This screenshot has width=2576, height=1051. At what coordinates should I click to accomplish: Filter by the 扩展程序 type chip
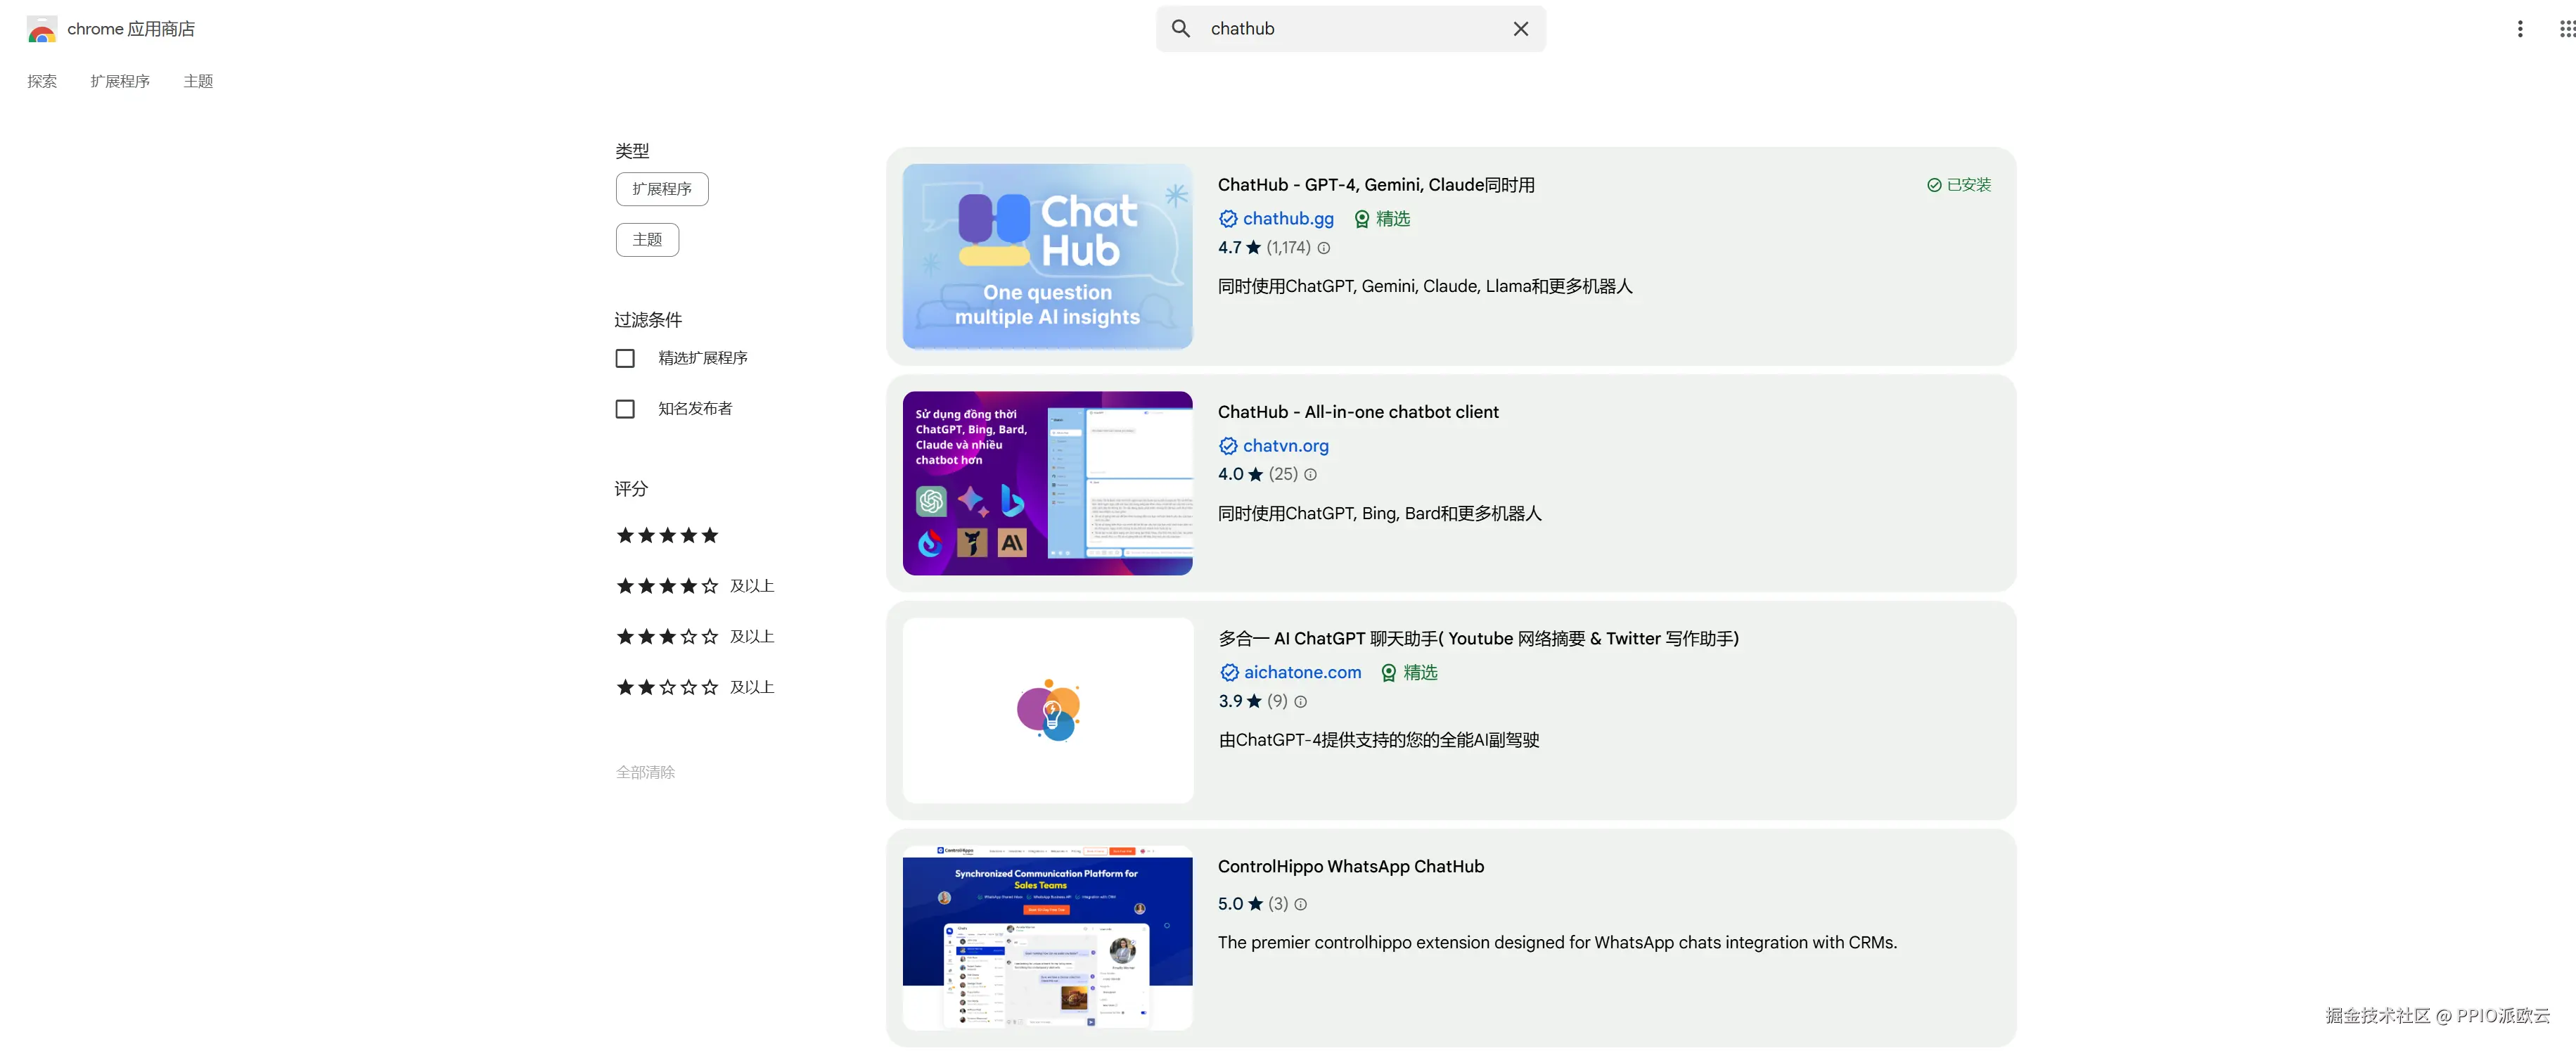pos(661,189)
